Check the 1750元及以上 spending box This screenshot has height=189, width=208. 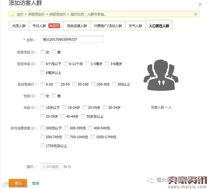[x=42, y=146]
